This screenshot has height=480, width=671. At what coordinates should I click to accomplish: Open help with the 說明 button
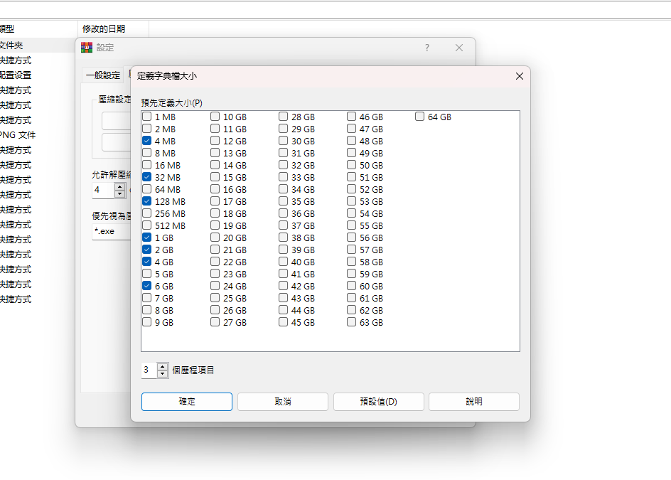pyautogui.click(x=474, y=402)
